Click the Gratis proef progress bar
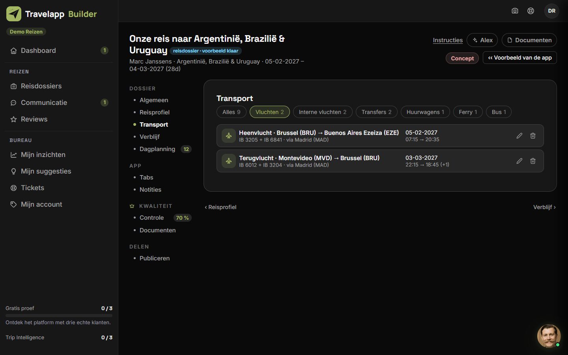Viewport: 568px width, 355px height. (x=59, y=316)
